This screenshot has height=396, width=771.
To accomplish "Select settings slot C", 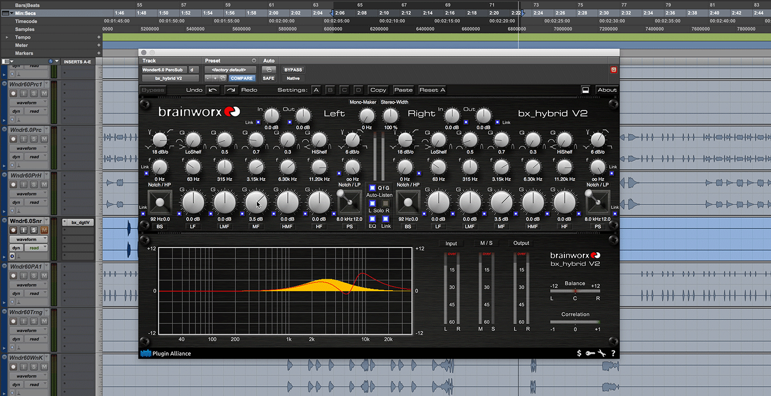I will [344, 90].
